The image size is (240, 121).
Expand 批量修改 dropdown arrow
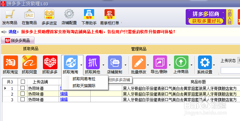[148, 65]
